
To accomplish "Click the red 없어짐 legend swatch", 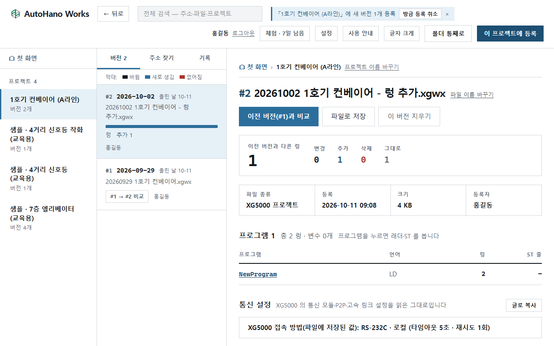I will coord(182,77).
